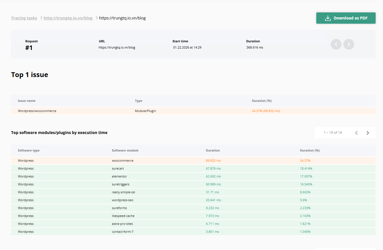Click the 67.876 ms surecart duration
This screenshot has width=383, height=250.
[213, 168]
